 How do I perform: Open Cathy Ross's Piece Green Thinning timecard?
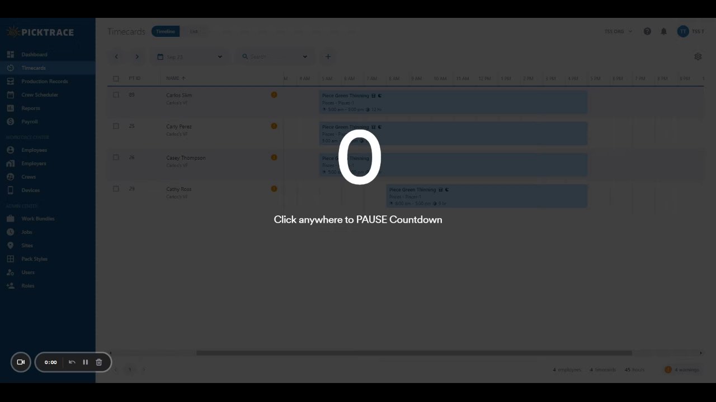coord(487,196)
